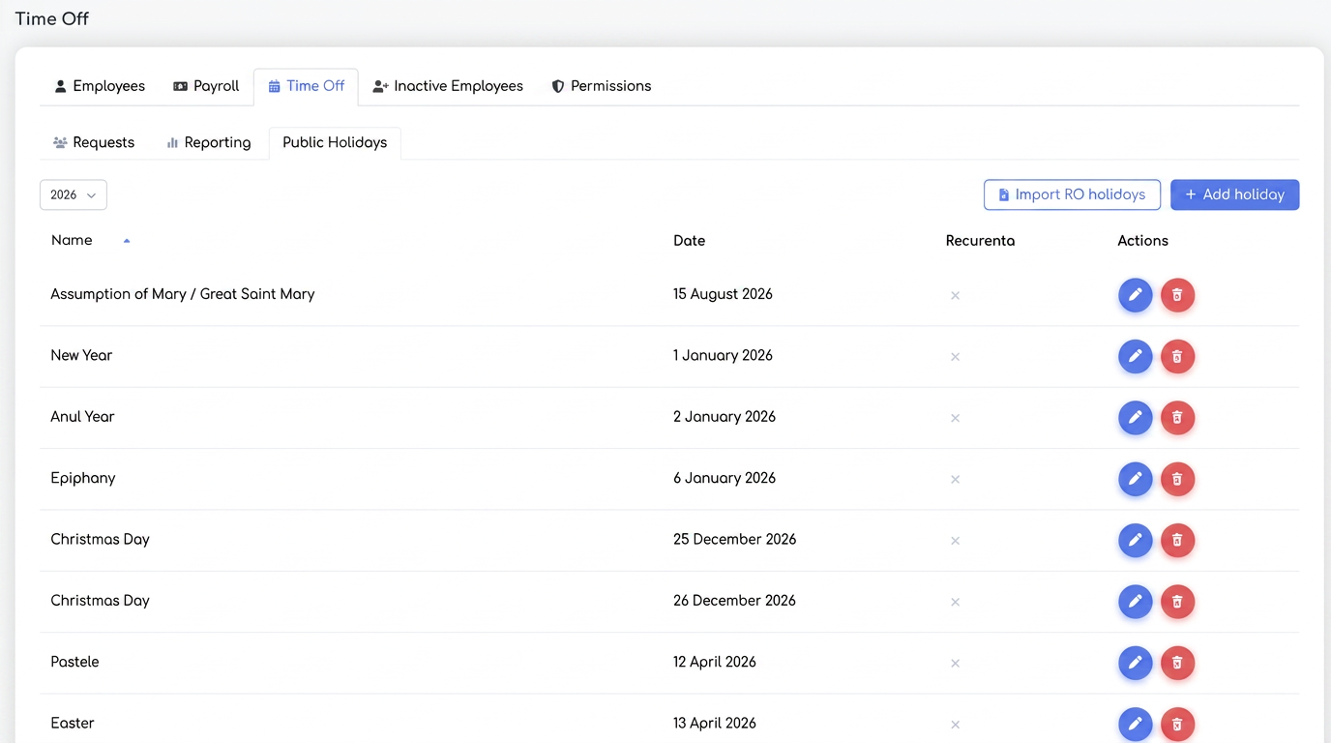The width and height of the screenshot is (1331, 743).
Task: Switch to Reporting sub-tab
Action: coord(209,142)
